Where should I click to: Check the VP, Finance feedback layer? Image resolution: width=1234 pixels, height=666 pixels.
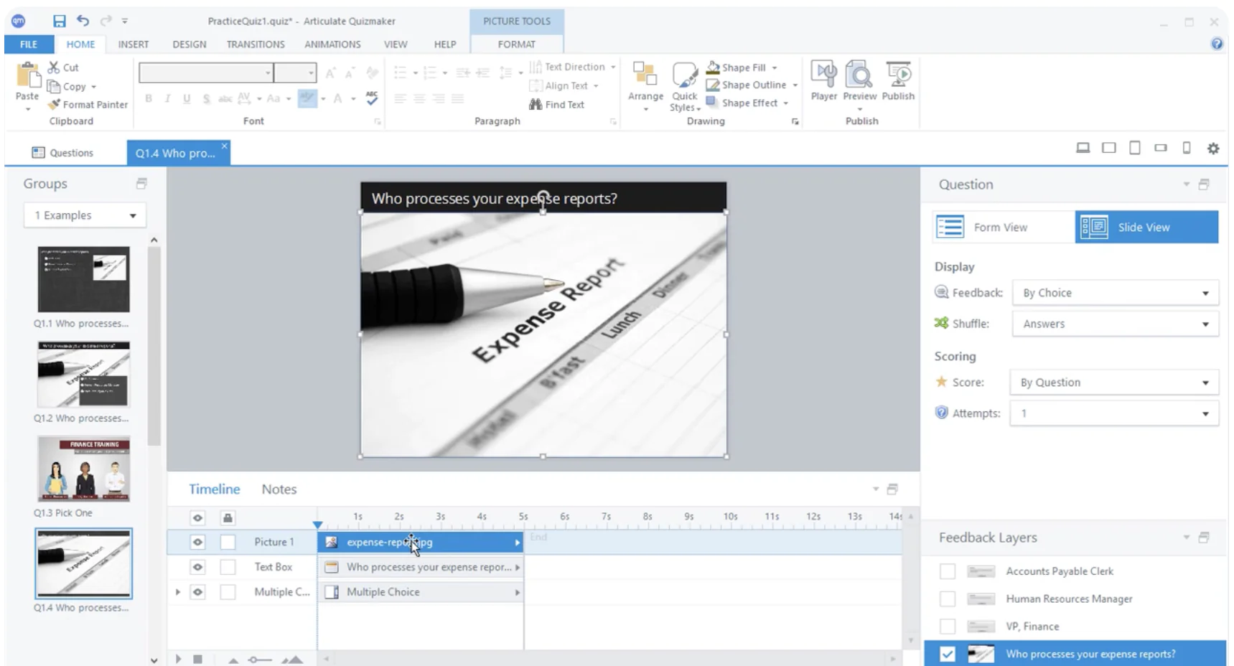pyautogui.click(x=948, y=627)
